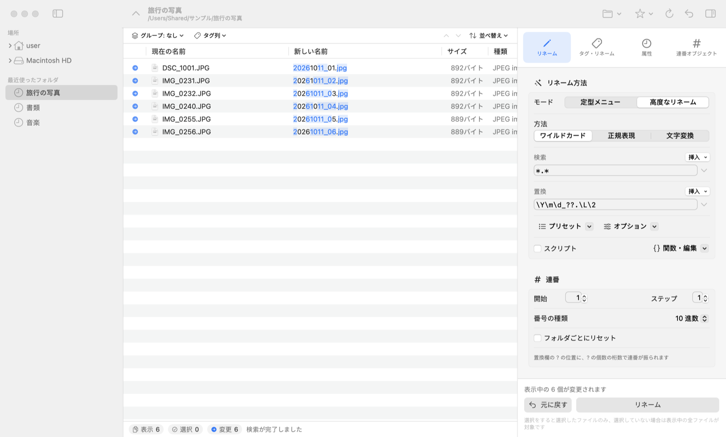Click the 置換 input field

tap(615, 204)
